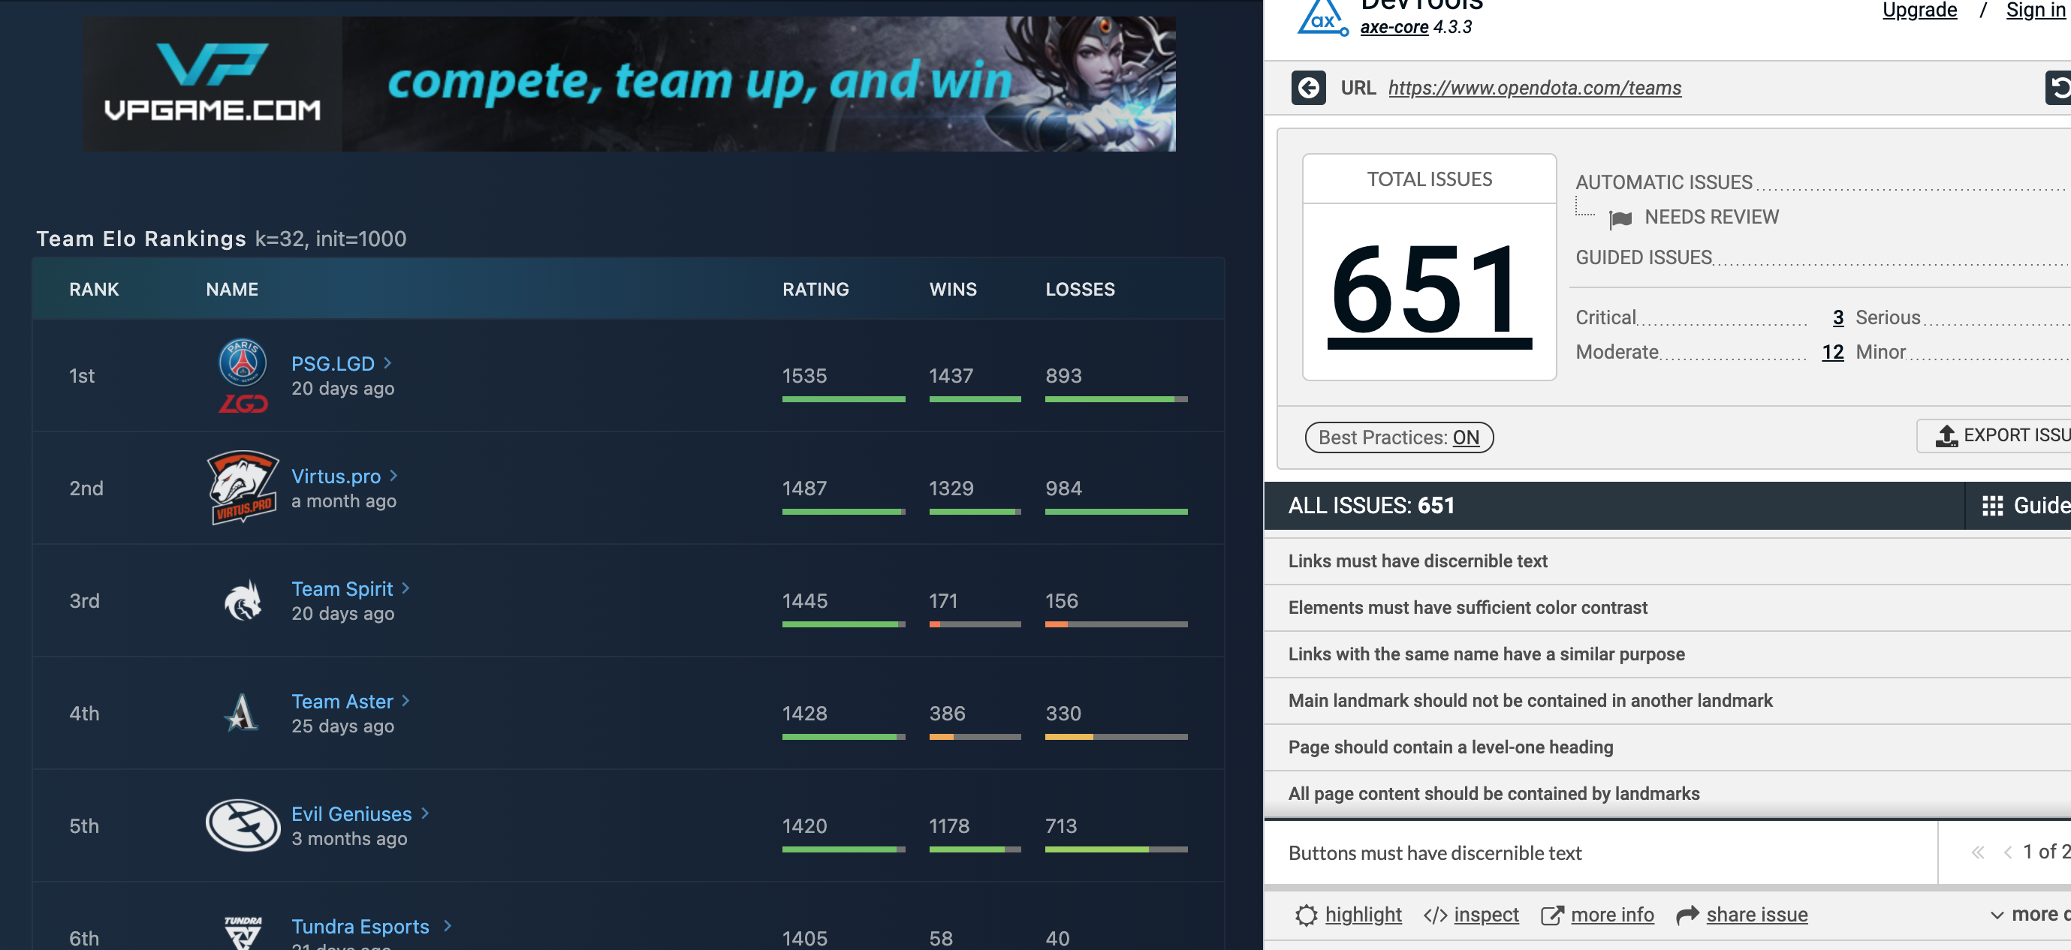Click the Upgrade link

tap(1919, 11)
